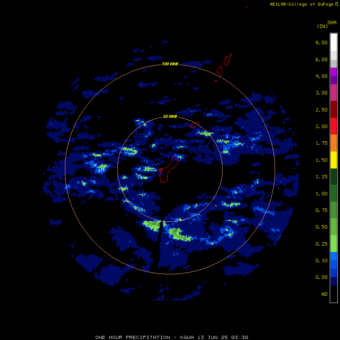340x340 pixels.
Task: Click the 4.00 legend value
Action: 321,76
